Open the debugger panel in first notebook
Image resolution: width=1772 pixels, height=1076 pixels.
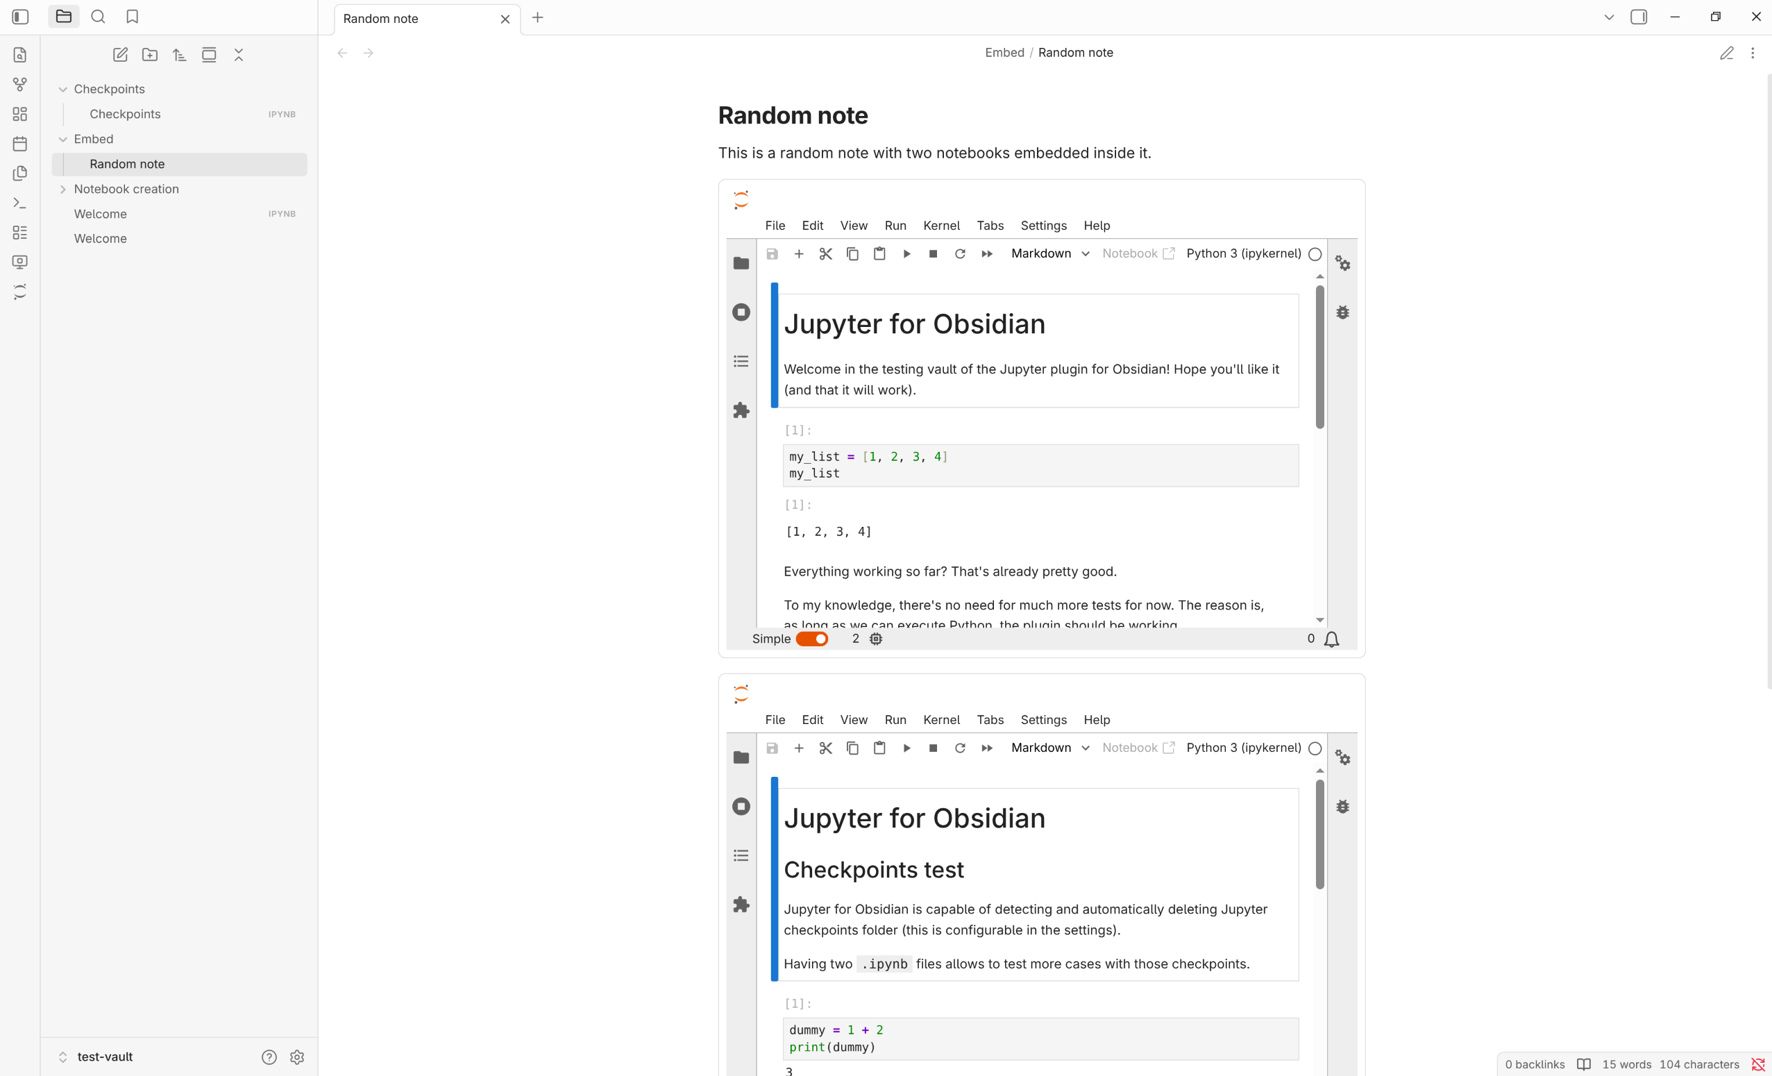click(x=1342, y=312)
